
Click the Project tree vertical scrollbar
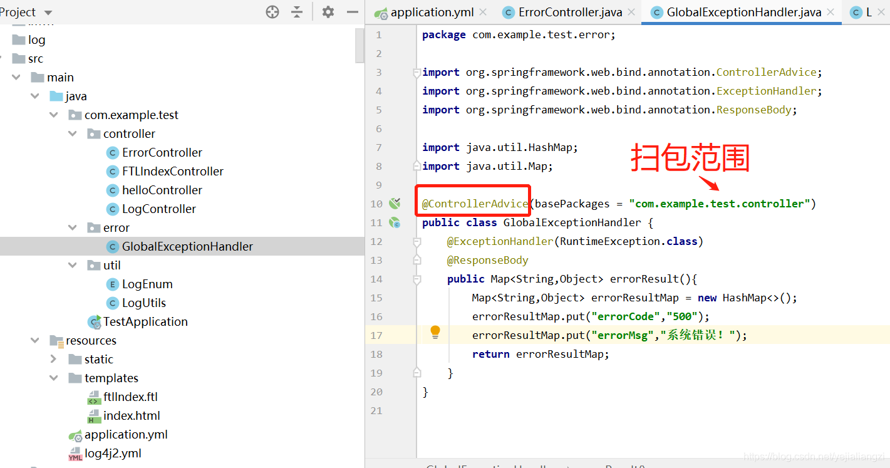[360, 44]
